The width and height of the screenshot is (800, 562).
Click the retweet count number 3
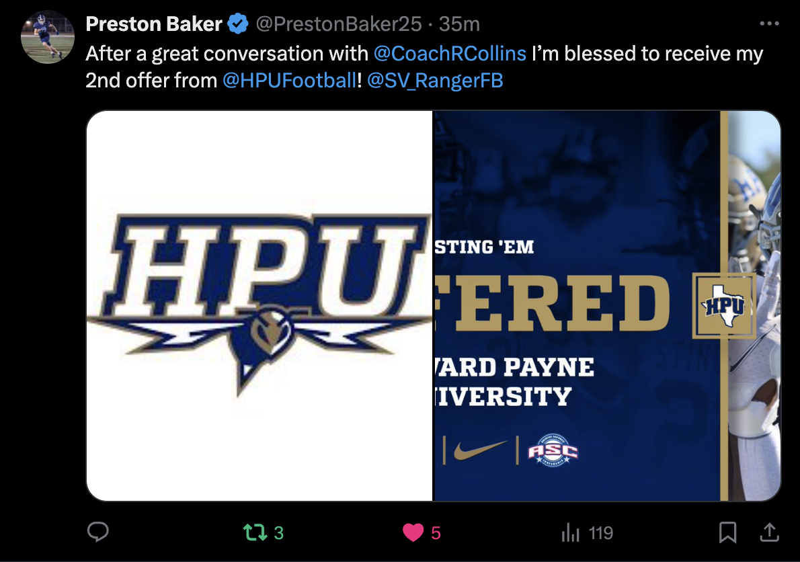click(x=278, y=533)
